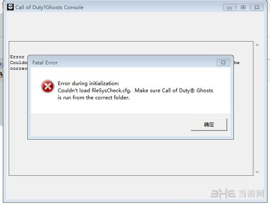Click the 'Error during initialization:' message line
Viewport: 270px width, 204px height.
click(88, 84)
